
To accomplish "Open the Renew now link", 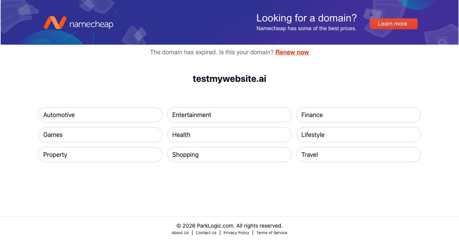I will click(x=292, y=52).
